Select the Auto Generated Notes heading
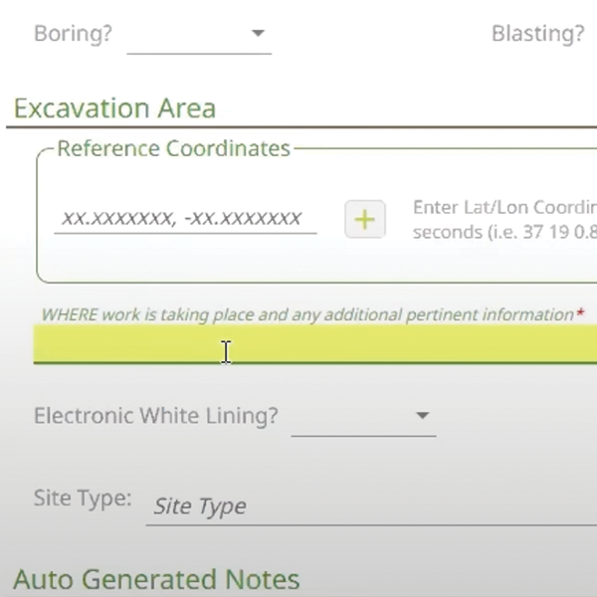The height and width of the screenshot is (597, 597). point(156,580)
